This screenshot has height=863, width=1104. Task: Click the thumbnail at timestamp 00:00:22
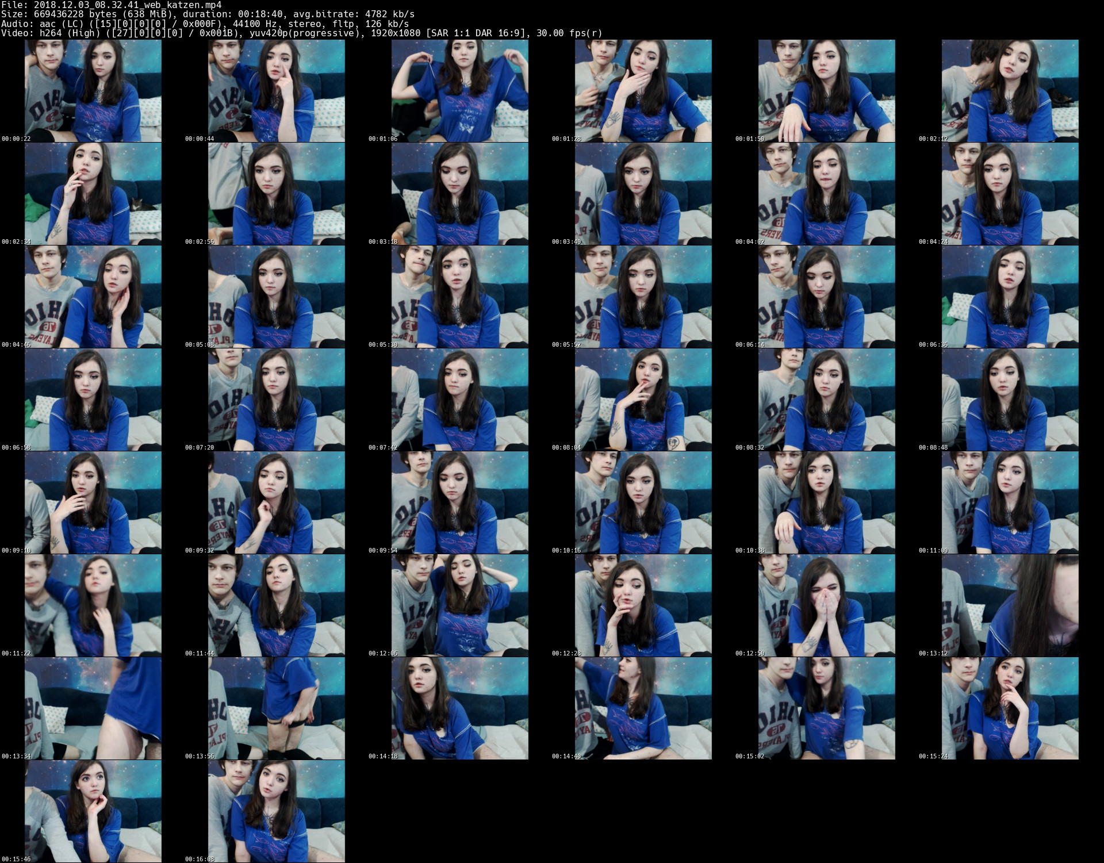tap(93, 91)
